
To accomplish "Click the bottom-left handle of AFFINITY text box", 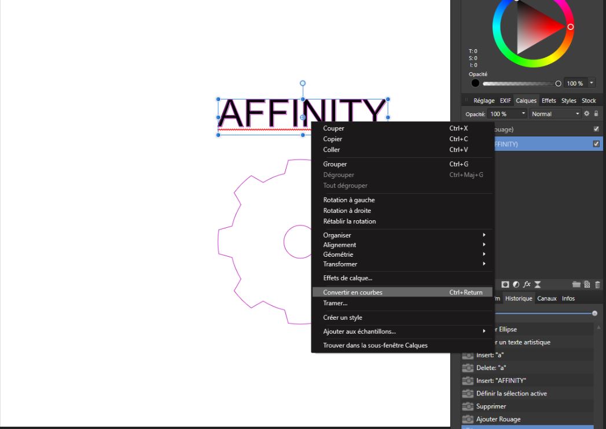I will click(x=218, y=135).
